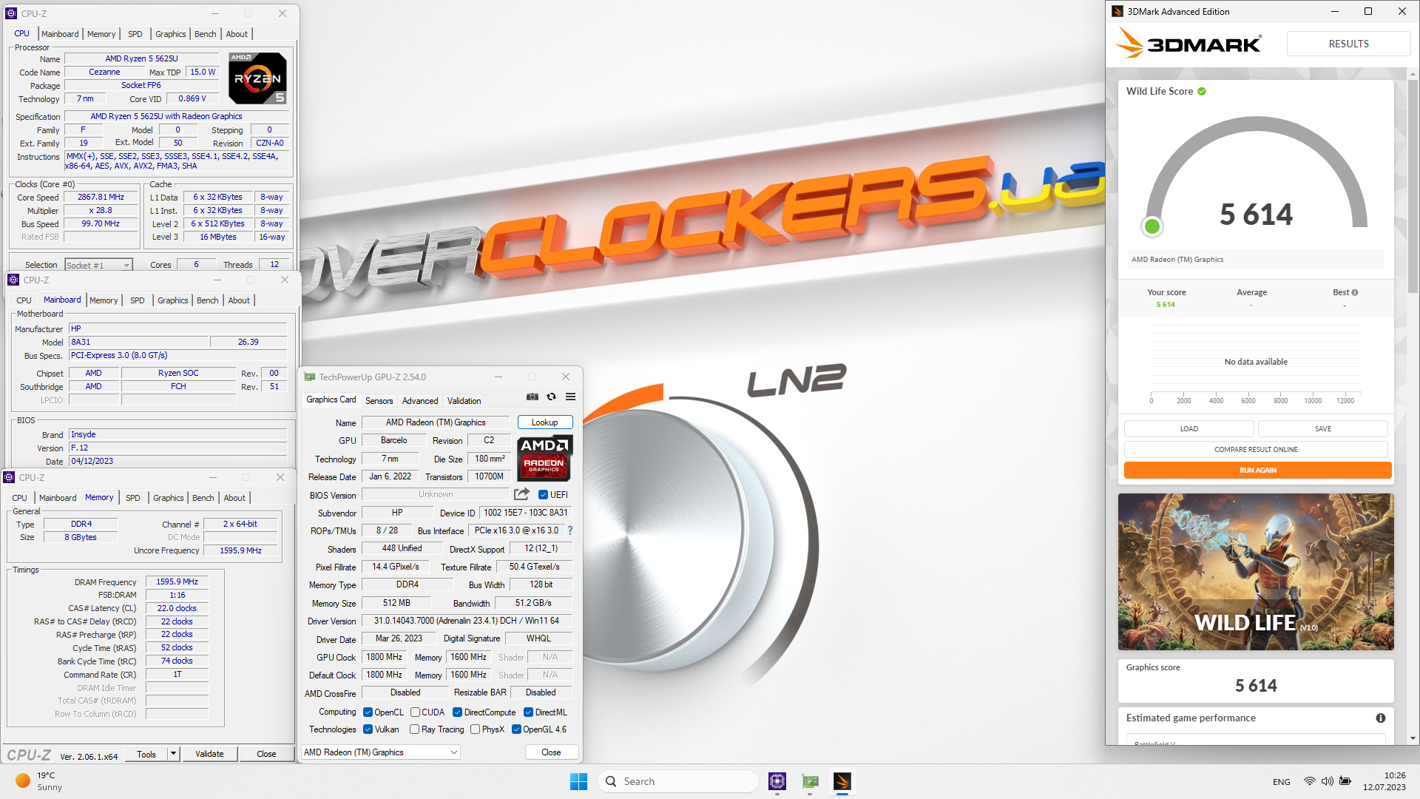Click Close button in GPU-Z
Viewport: 1420px width, 799px height.
[x=551, y=752]
